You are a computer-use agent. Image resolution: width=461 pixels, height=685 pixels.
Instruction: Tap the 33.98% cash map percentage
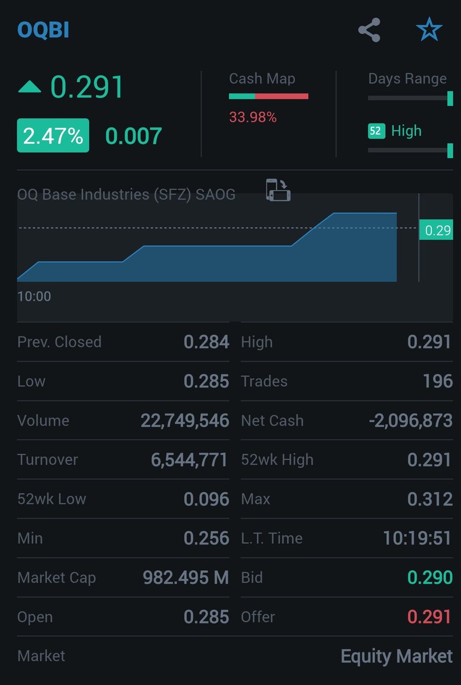click(x=253, y=117)
